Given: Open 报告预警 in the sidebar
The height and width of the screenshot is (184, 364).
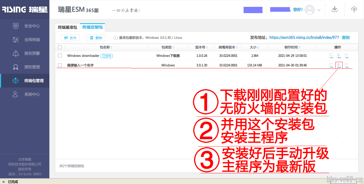Looking at the screenshot, I should point(25,53).
